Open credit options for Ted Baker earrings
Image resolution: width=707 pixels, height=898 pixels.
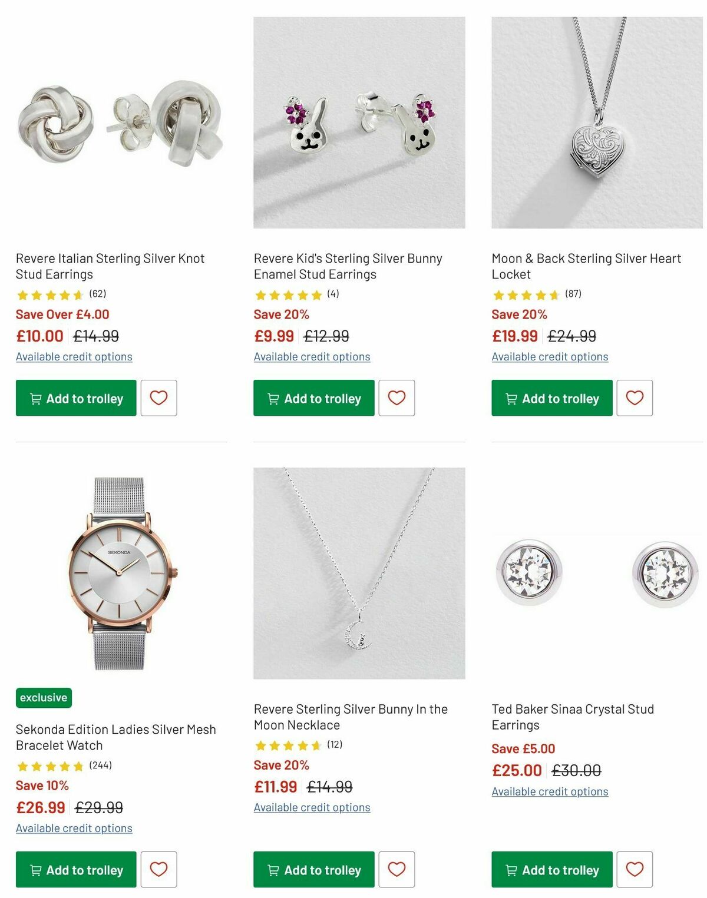pos(550,791)
